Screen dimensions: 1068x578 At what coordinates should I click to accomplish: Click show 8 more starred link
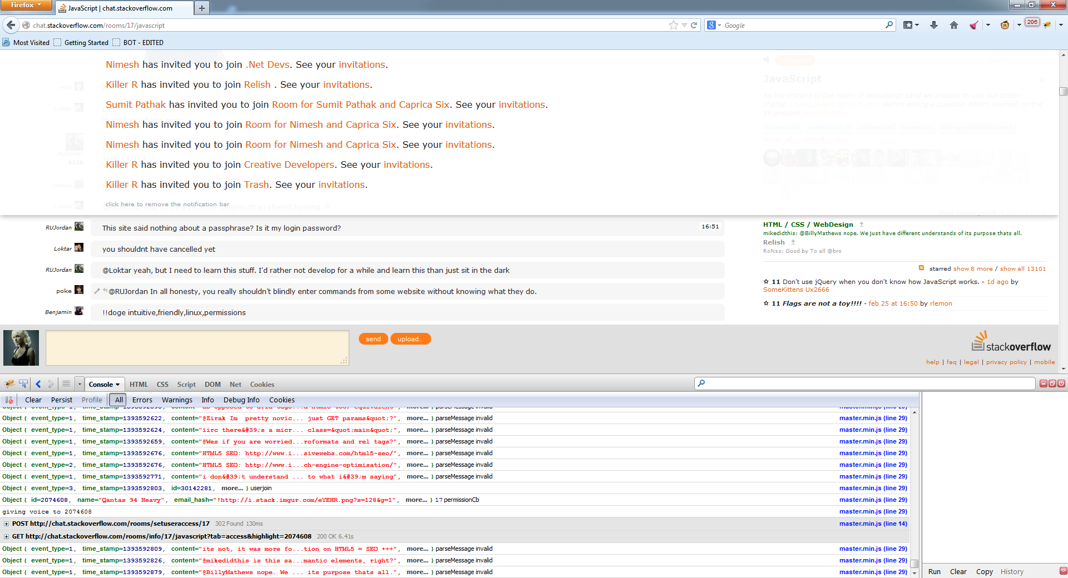tap(972, 268)
